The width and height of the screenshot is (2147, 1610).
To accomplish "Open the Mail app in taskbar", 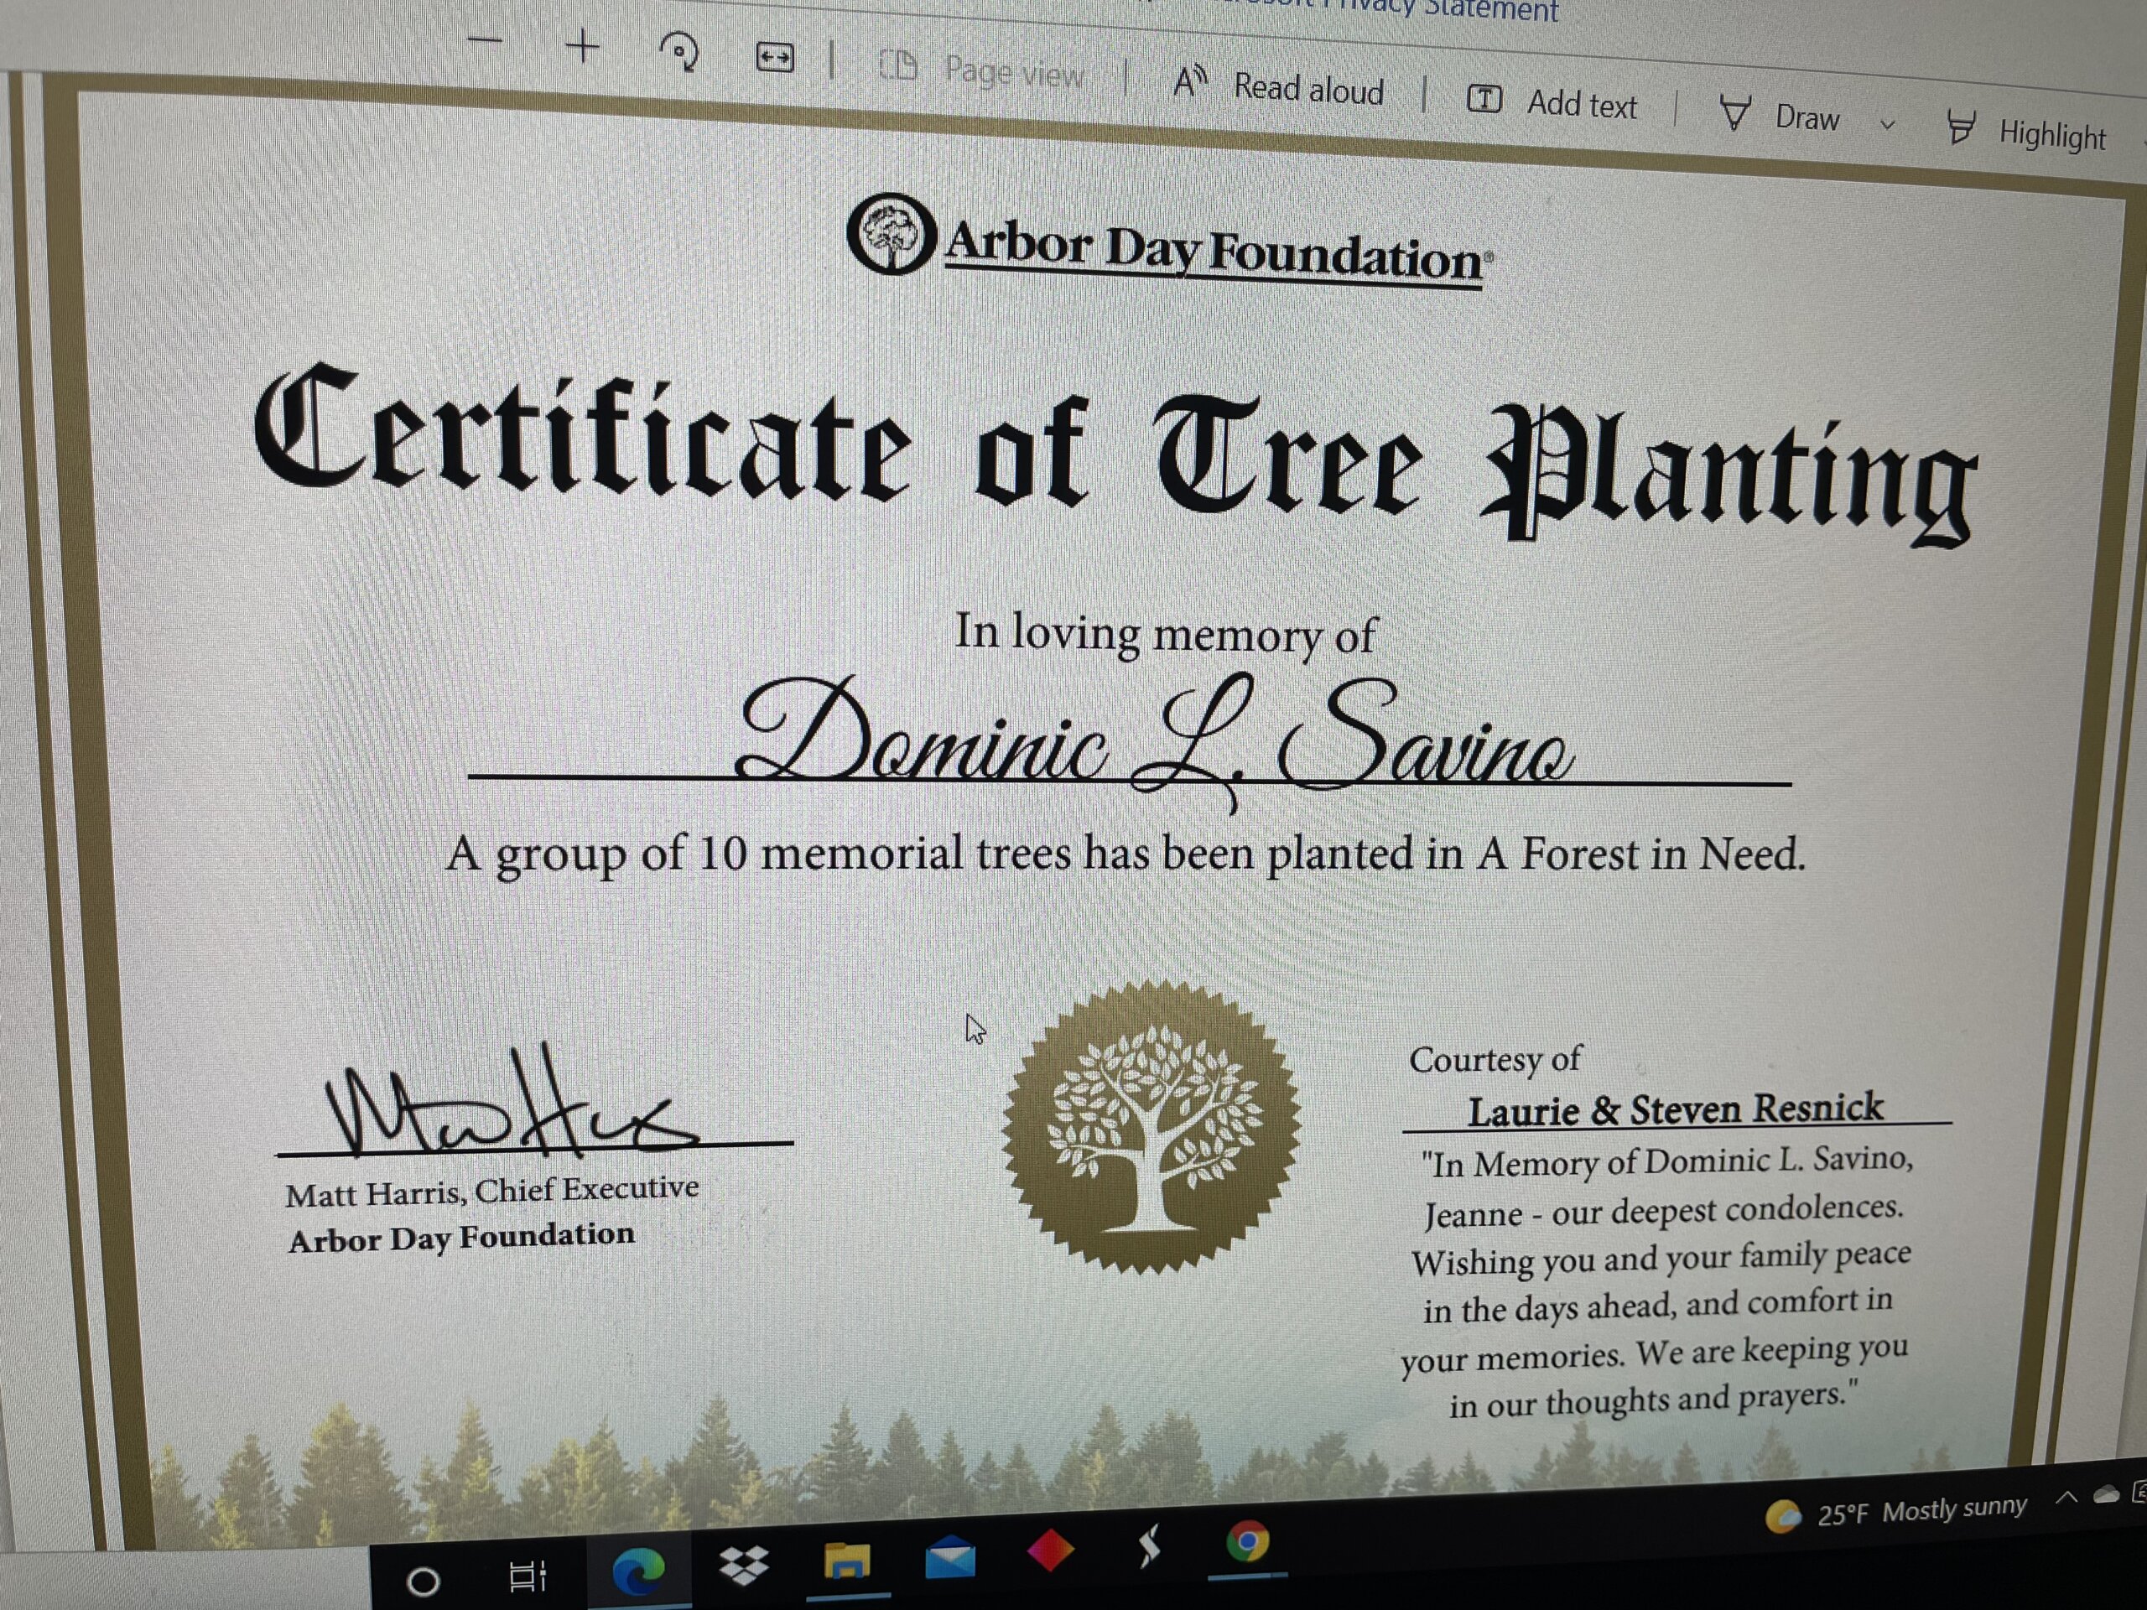I will pos(949,1555).
